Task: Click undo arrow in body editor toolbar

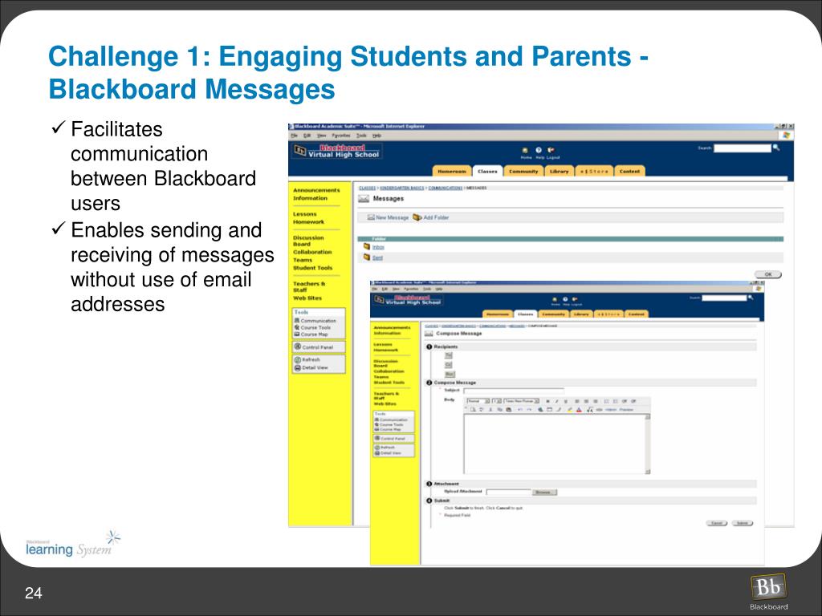Action: point(520,410)
